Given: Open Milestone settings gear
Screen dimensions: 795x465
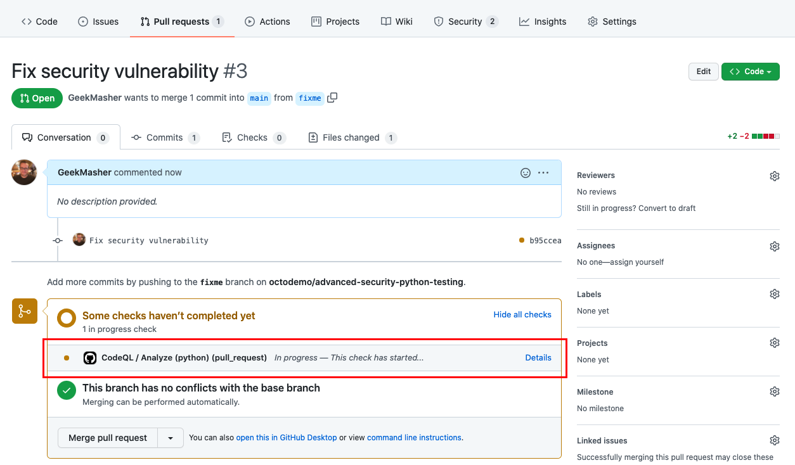Looking at the screenshot, I should pos(775,392).
